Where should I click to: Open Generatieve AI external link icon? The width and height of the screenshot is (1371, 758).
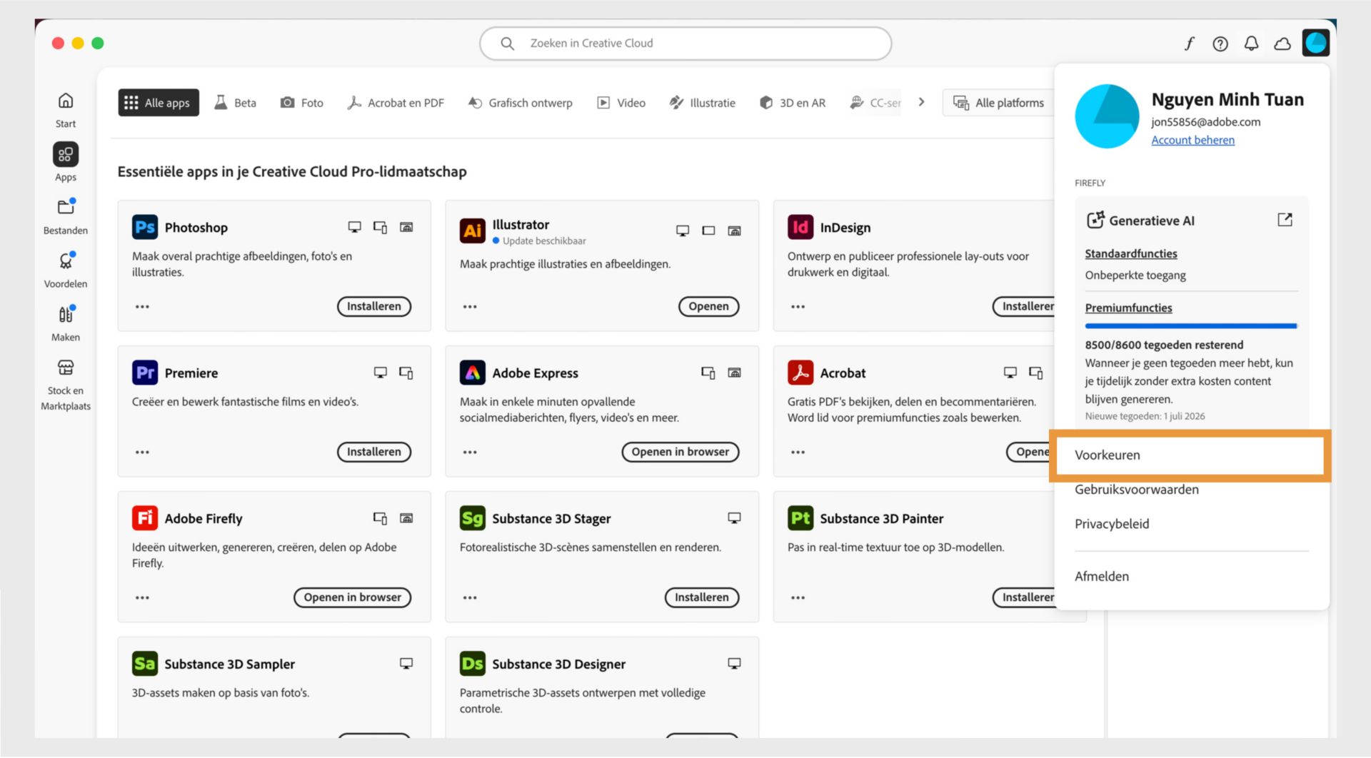1285,220
